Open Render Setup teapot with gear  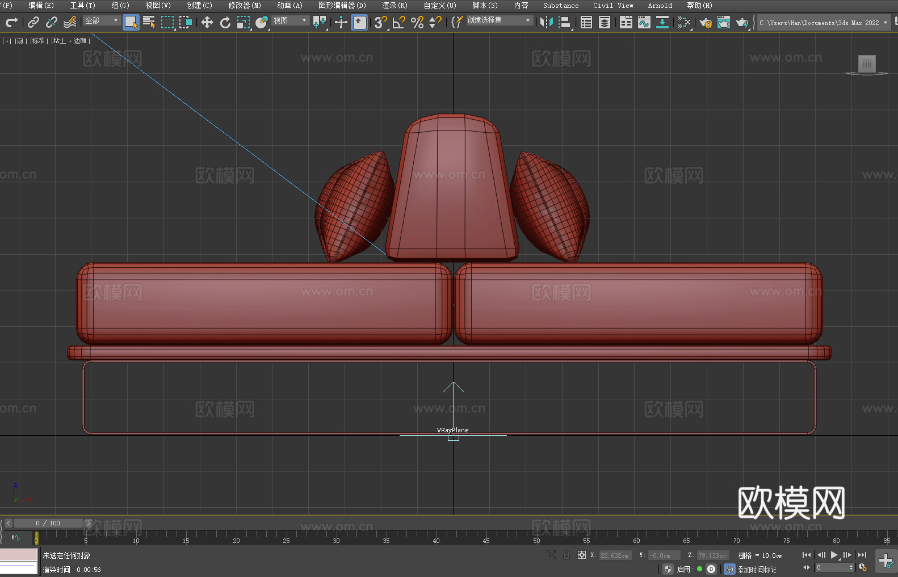pos(705,23)
